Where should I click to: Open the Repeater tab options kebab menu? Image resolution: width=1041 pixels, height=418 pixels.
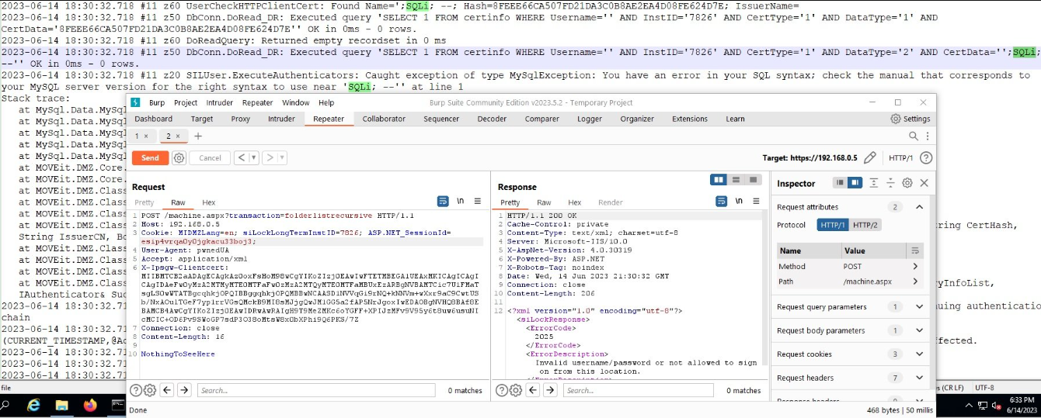927,136
